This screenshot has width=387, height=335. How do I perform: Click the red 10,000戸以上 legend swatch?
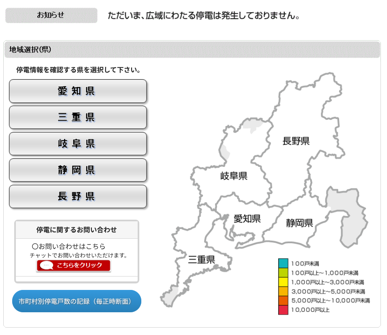click(x=283, y=310)
